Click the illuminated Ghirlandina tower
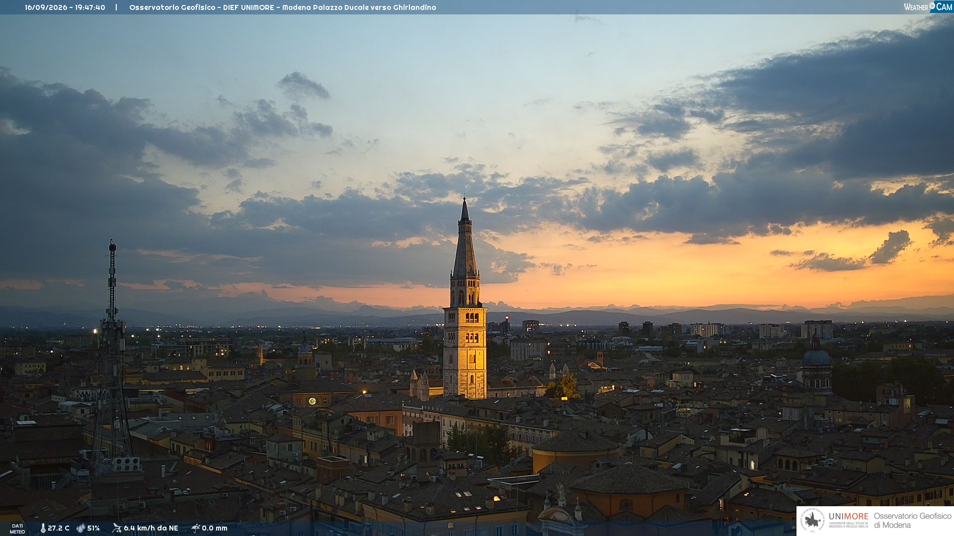The image size is (954, 536). (465, 308)
